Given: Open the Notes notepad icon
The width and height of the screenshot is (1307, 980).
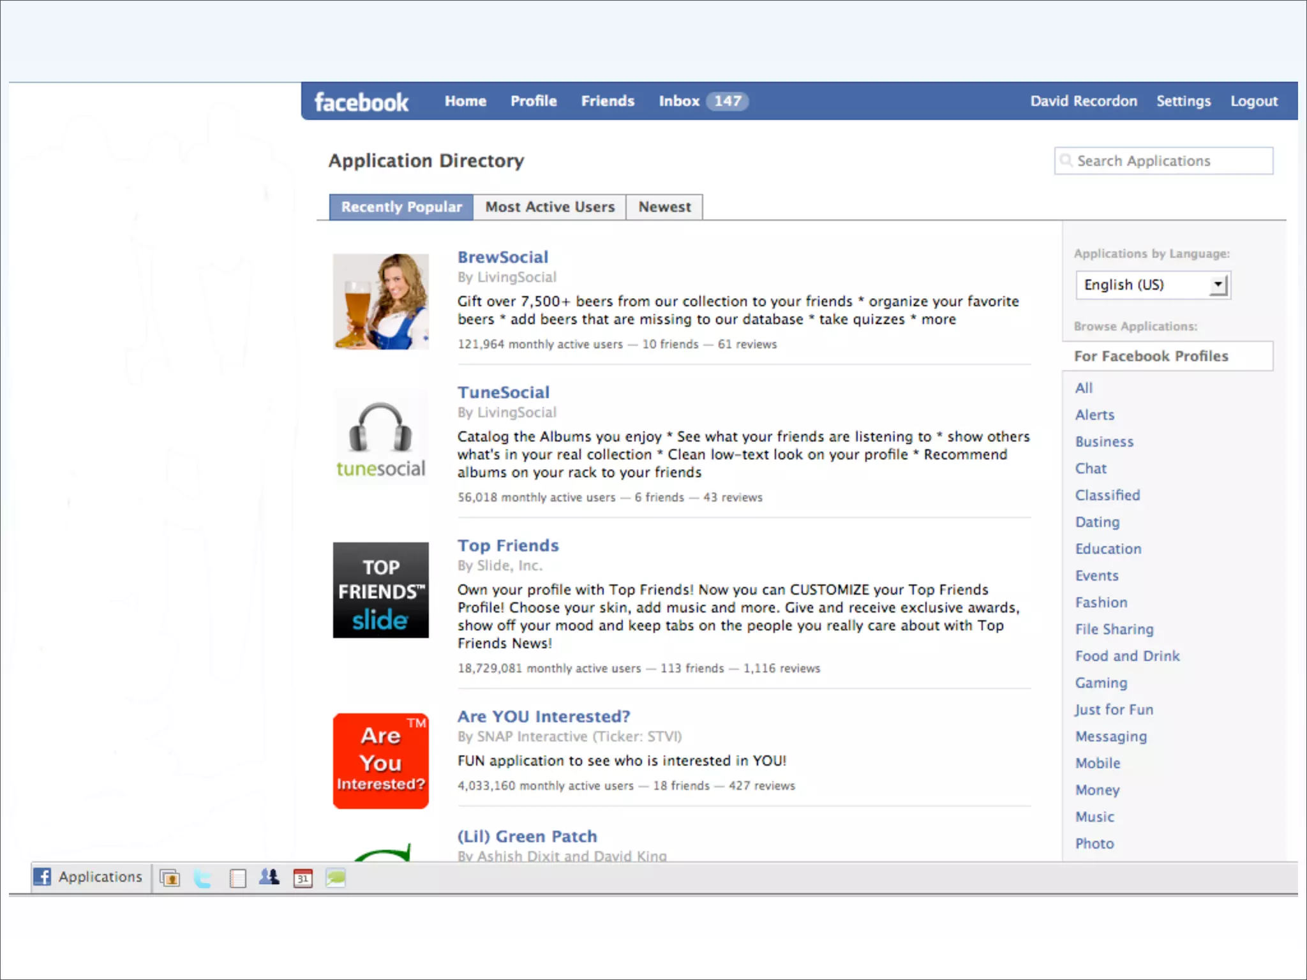Looking at the screenshot, I should [237, 879].
